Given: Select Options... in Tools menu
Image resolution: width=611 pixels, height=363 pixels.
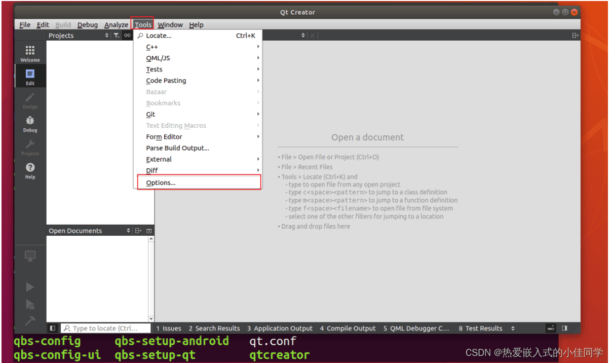Looking at the screenshot, I should point(198,183).
